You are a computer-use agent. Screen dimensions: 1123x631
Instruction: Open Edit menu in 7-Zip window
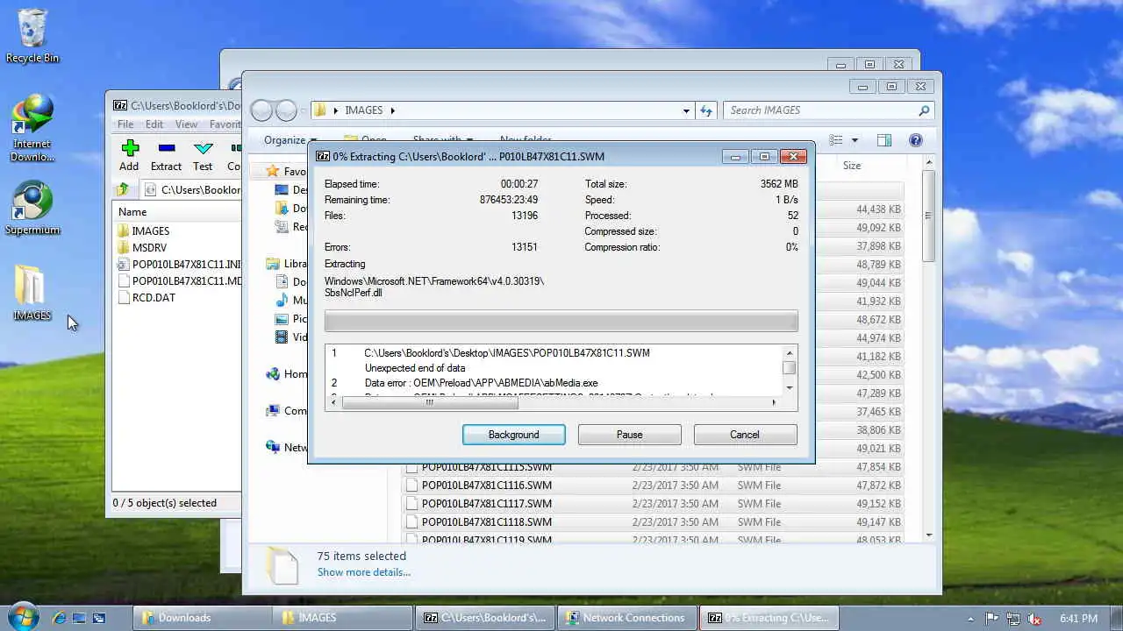pyautogui.click(x=154, y=124)
